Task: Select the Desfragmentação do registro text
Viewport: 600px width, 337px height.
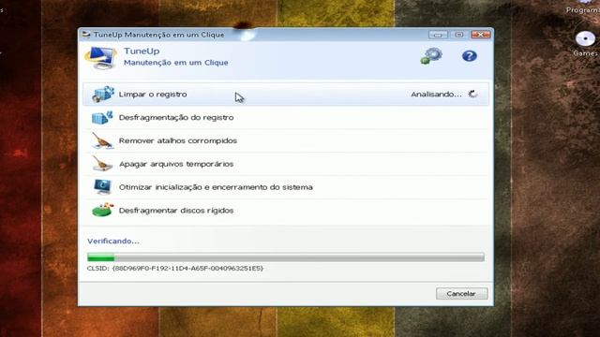Action: tap(176, 118)
